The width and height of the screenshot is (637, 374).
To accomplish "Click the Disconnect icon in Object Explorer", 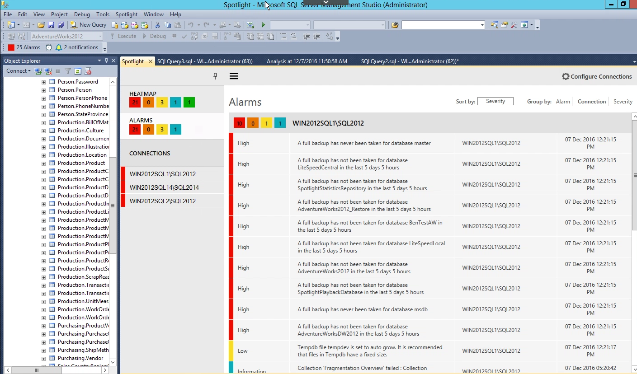I will (48, 71).
